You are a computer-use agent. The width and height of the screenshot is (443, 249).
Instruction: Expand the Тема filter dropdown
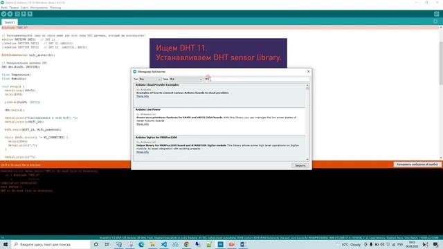(186, 80)
